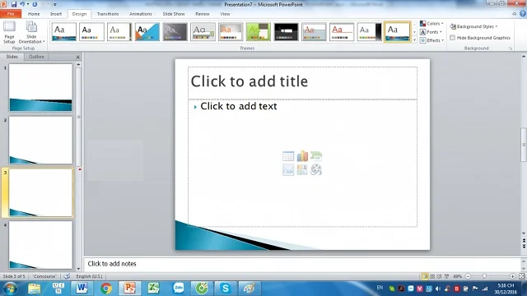Apply the black theme thumbnail
The image size is (527, 296).
point(286,32)
